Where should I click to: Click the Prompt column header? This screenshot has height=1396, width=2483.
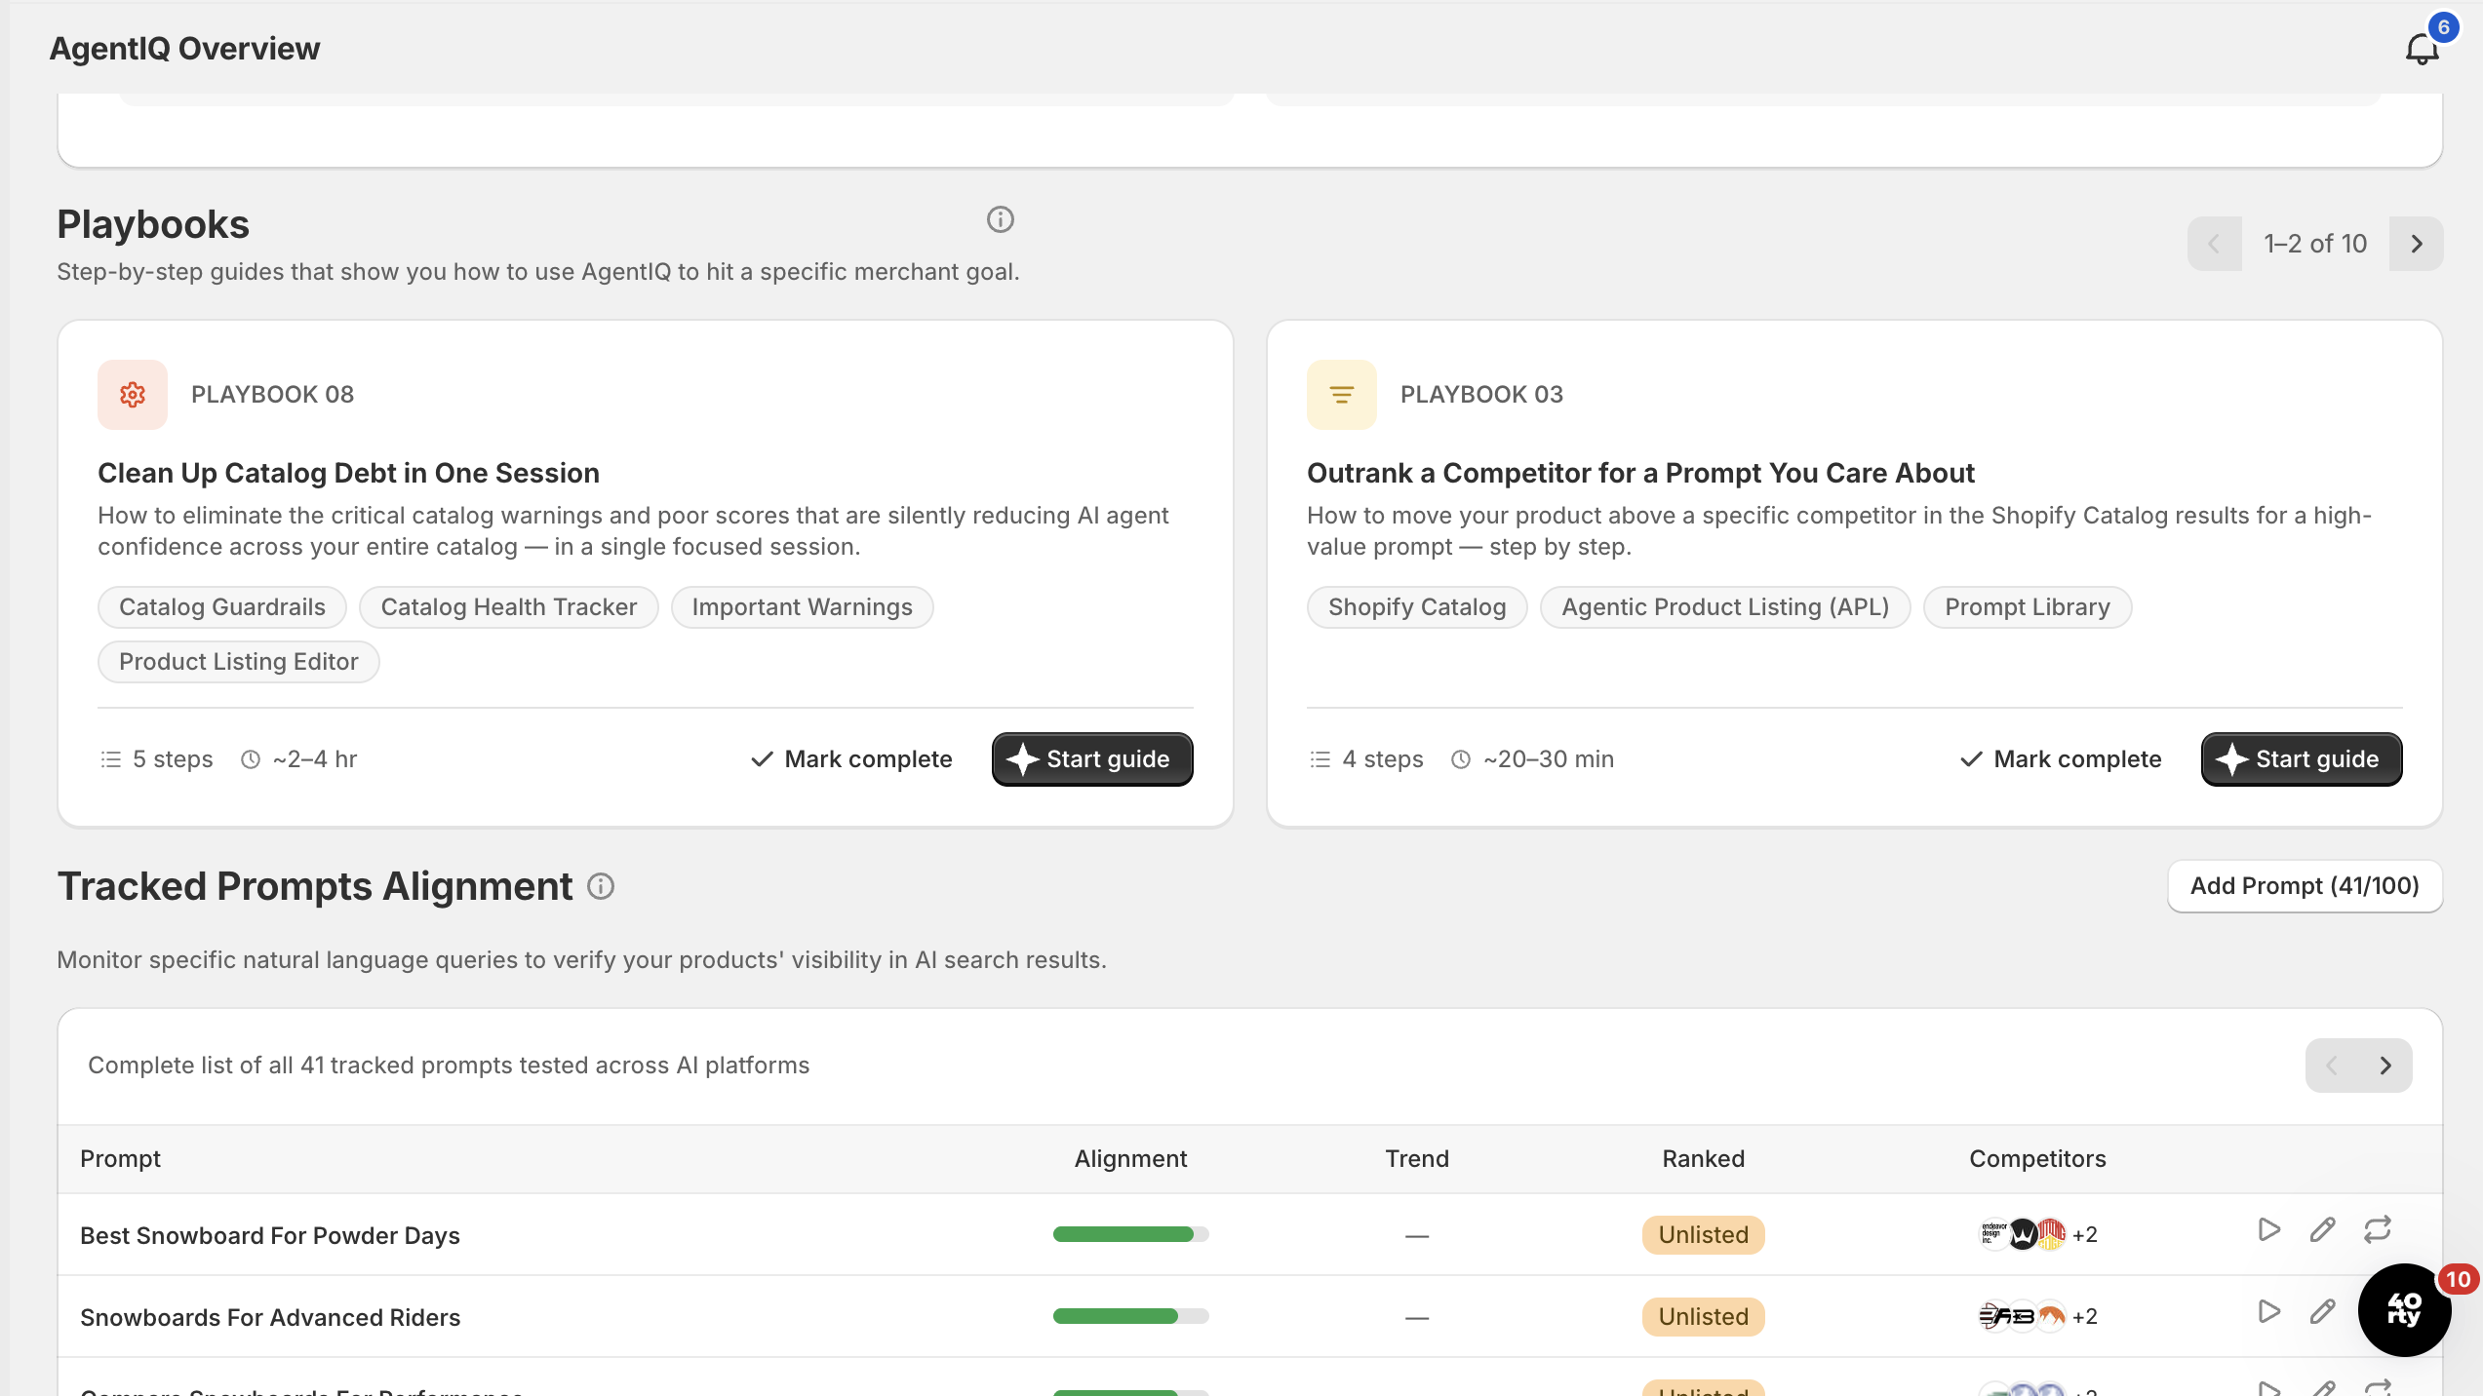(x=120, y=1159)
